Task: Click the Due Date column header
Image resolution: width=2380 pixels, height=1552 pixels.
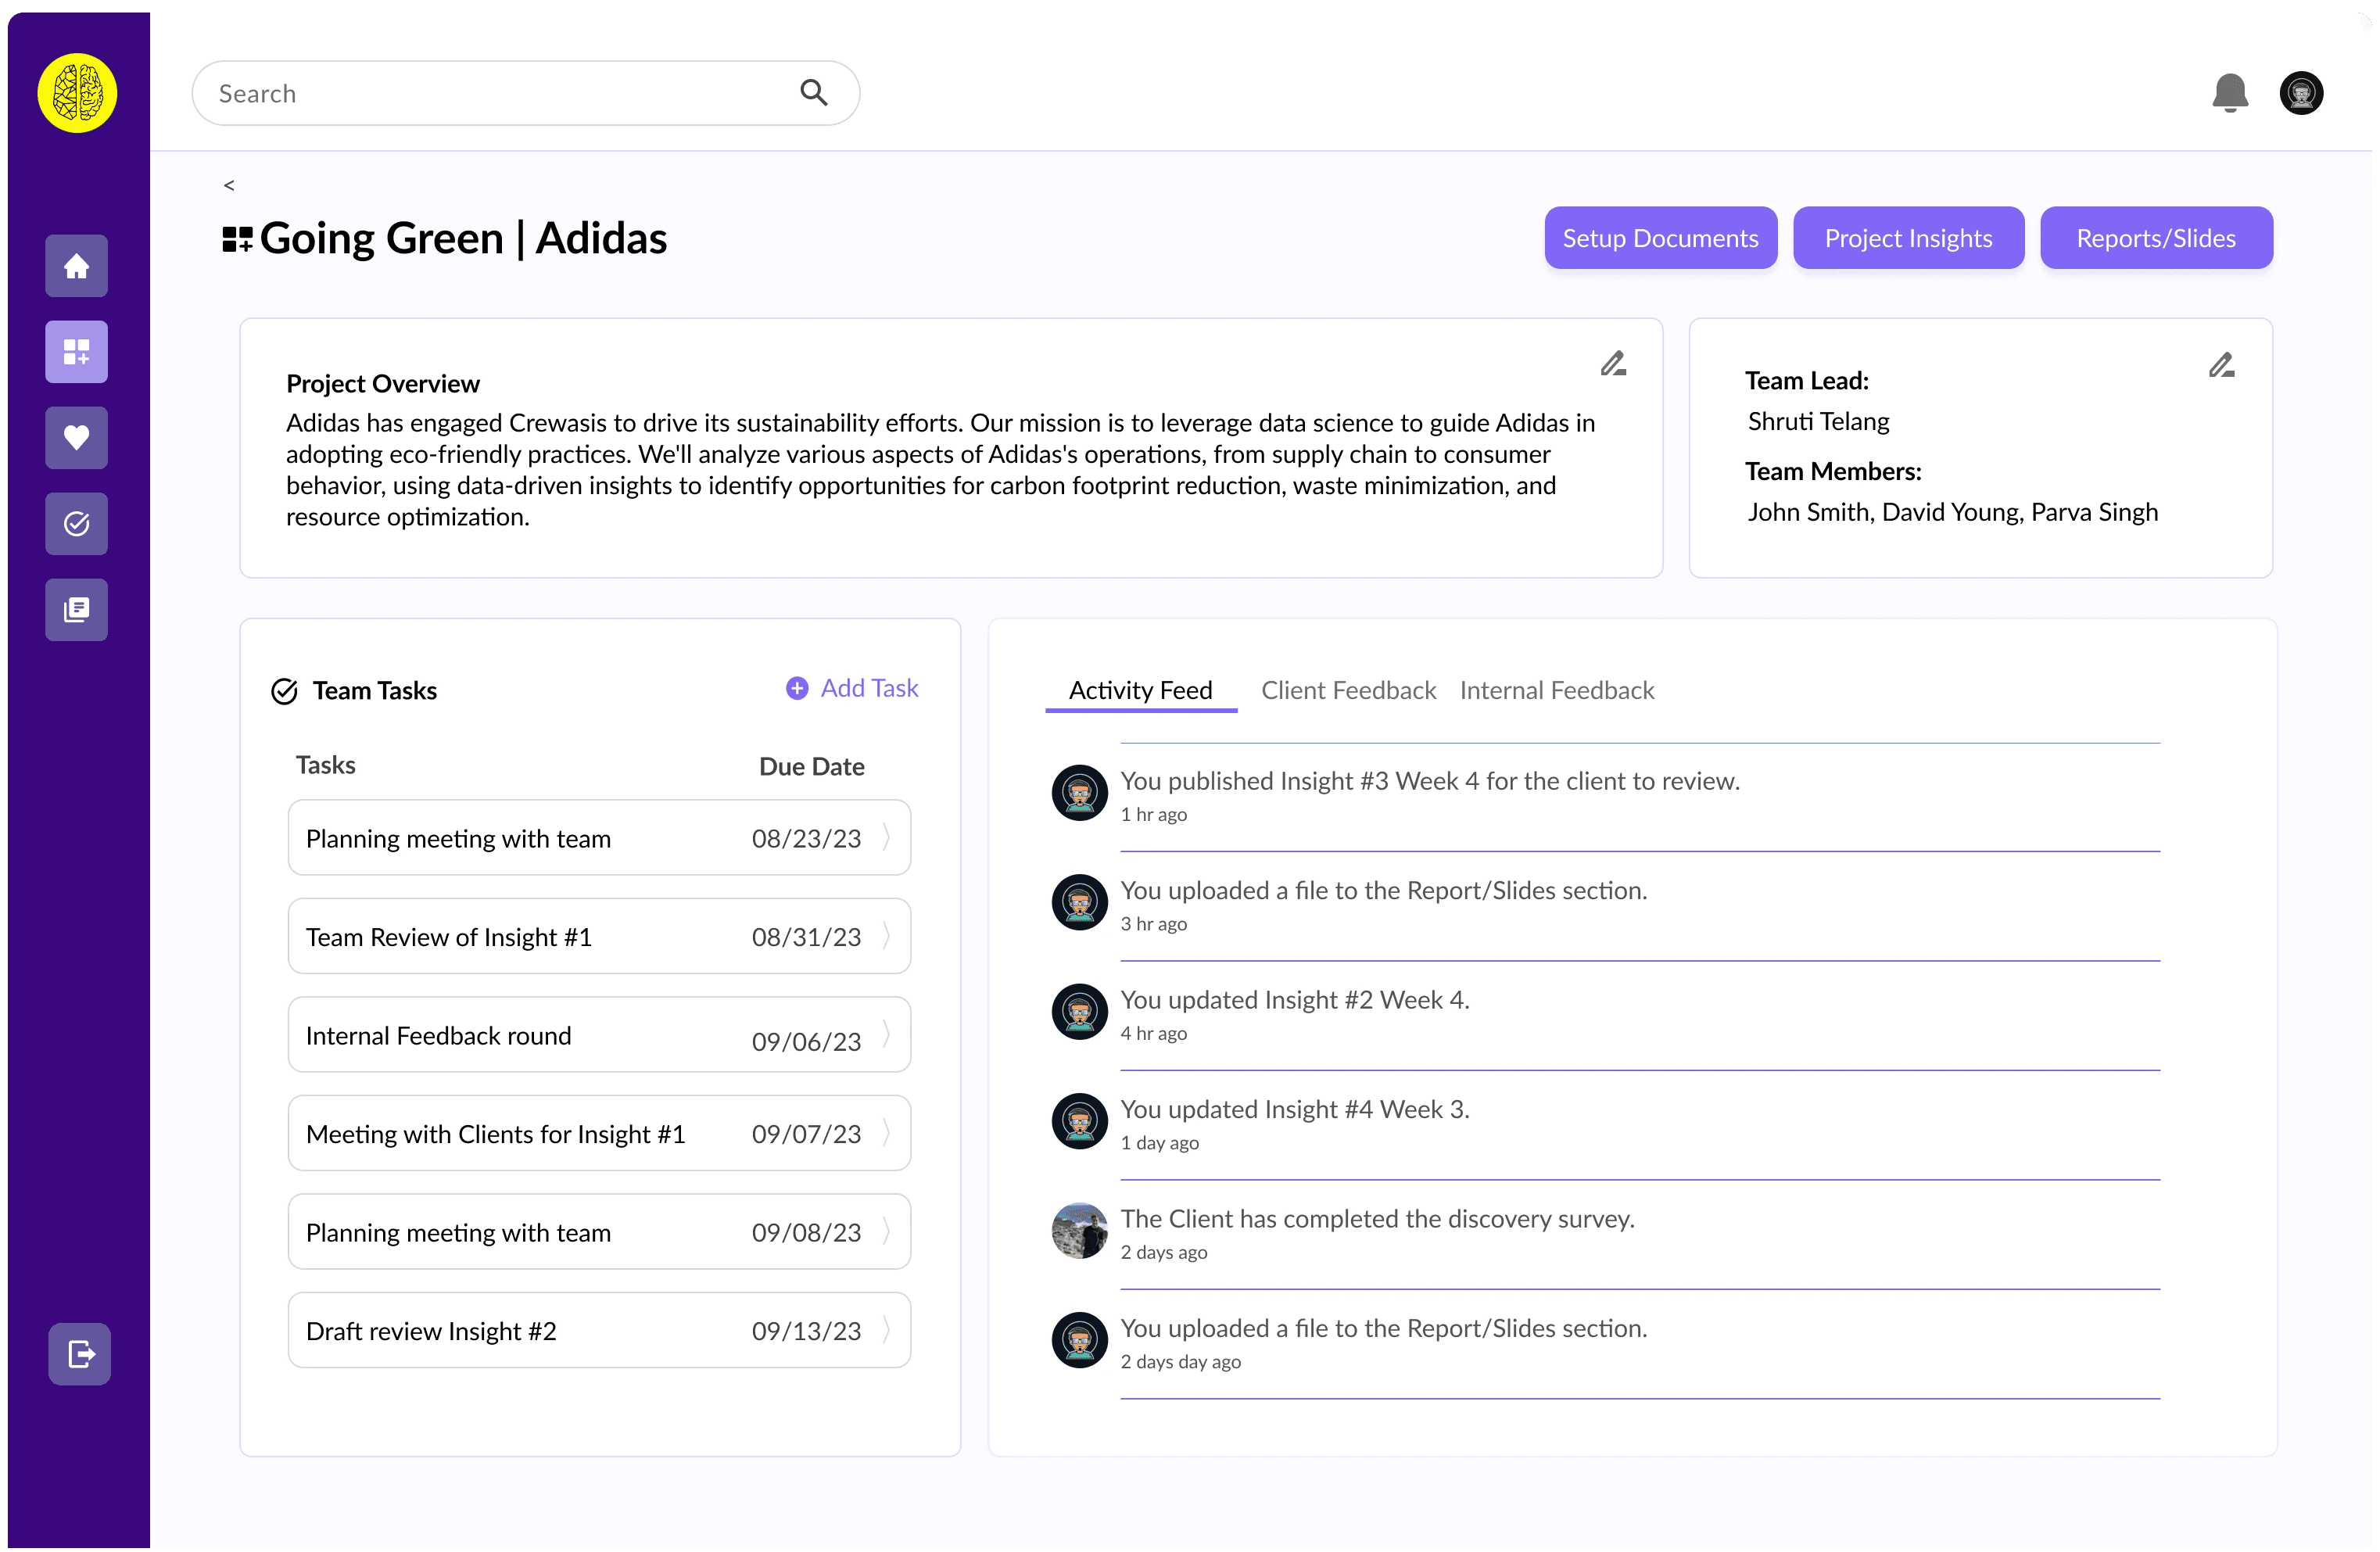Action: 812,767
